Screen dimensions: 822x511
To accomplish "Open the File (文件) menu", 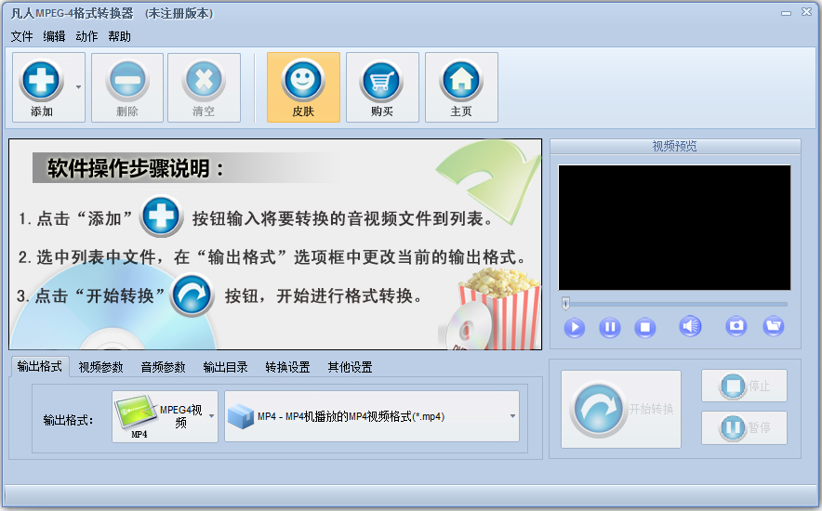I will (x=21, y=36).
